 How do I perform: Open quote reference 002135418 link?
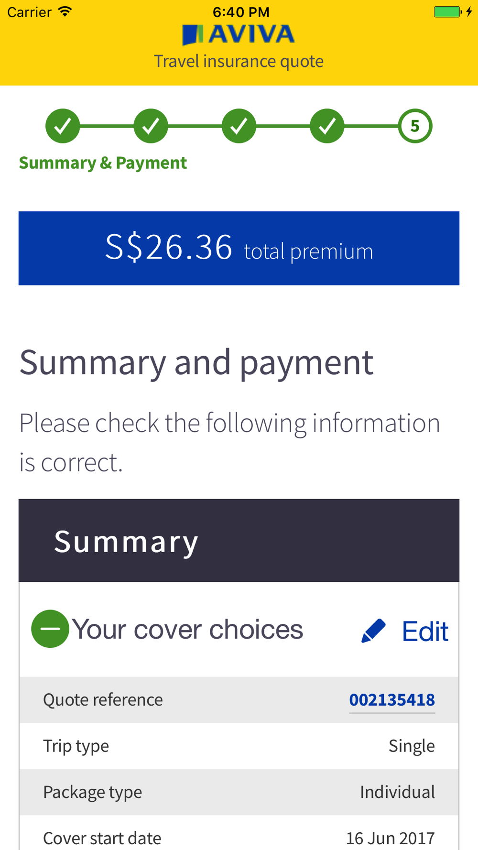392,700
